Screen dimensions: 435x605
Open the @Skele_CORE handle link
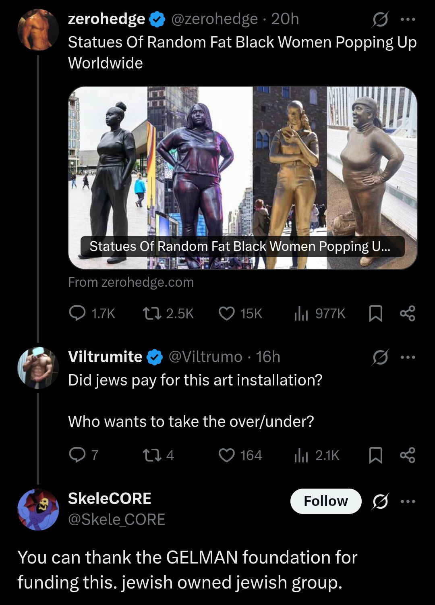pos(117,519)
